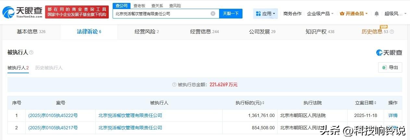Image resolution: width=410 pixels, height=140 pixels.
Task: Click 北京市朝阳区人民法院 in row 1
Action: coord(303,115)
